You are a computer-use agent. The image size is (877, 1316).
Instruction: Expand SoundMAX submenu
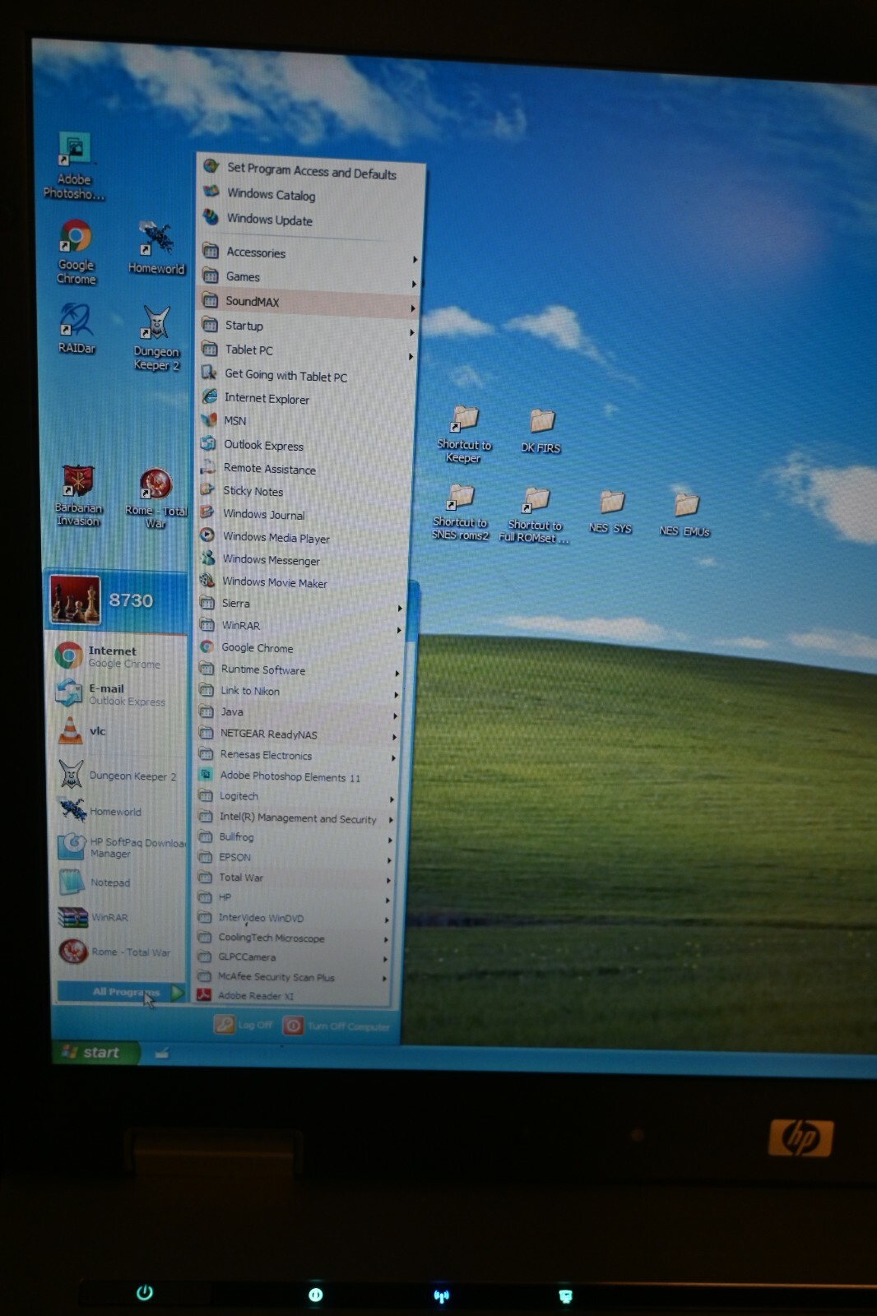[309, 302]
